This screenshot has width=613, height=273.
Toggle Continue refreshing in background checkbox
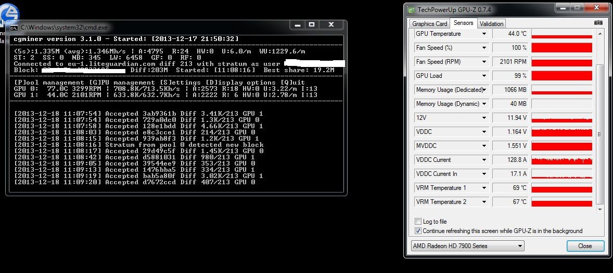click(x=418, y=231)
